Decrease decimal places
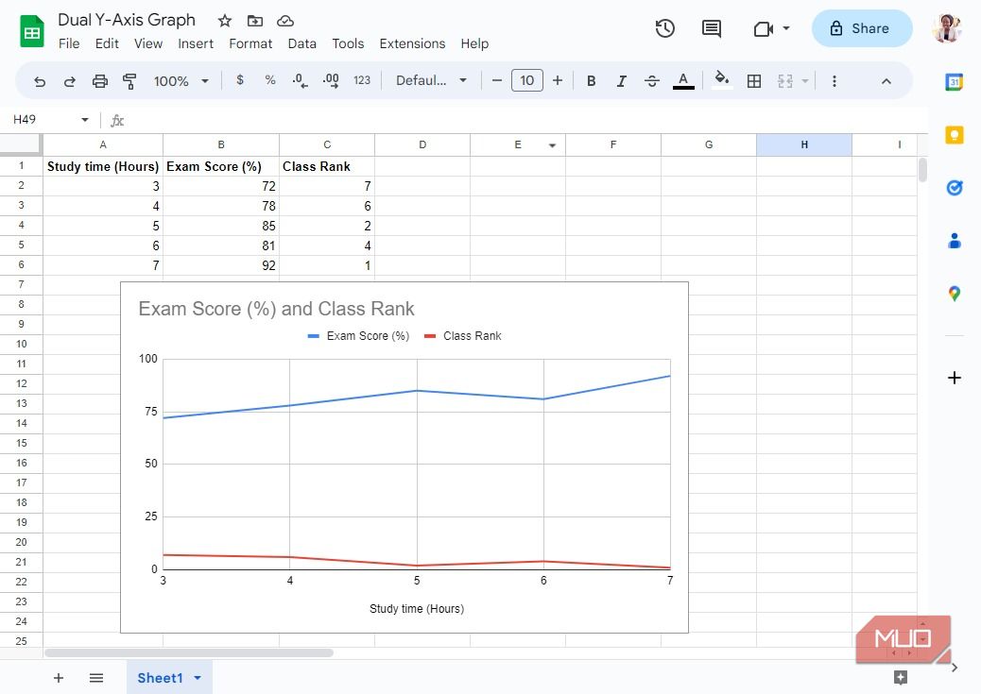Screen dimensions: 981x694 (300, 80)
